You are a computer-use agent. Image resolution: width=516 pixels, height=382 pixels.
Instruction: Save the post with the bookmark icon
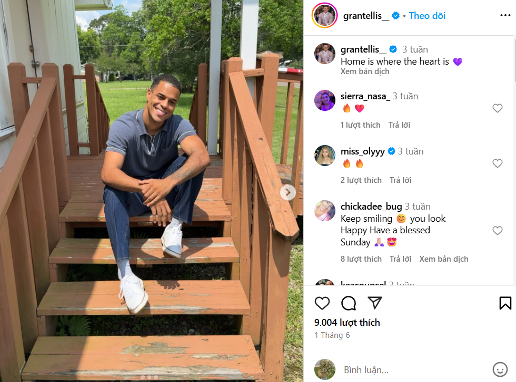tap(505, 303)
